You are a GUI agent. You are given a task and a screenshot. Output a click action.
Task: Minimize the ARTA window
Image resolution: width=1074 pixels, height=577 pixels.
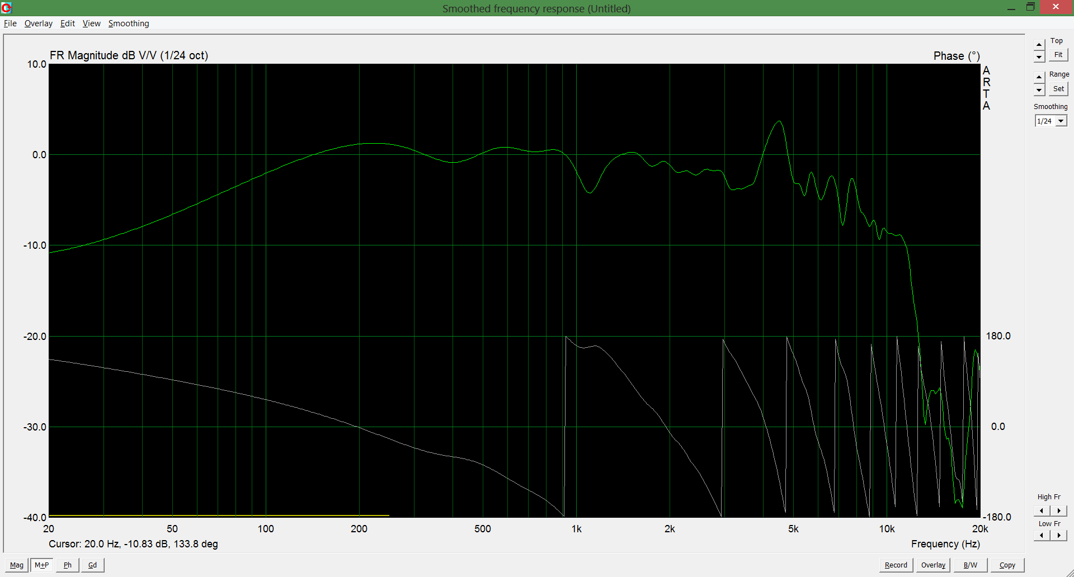tap(1011, 8)
